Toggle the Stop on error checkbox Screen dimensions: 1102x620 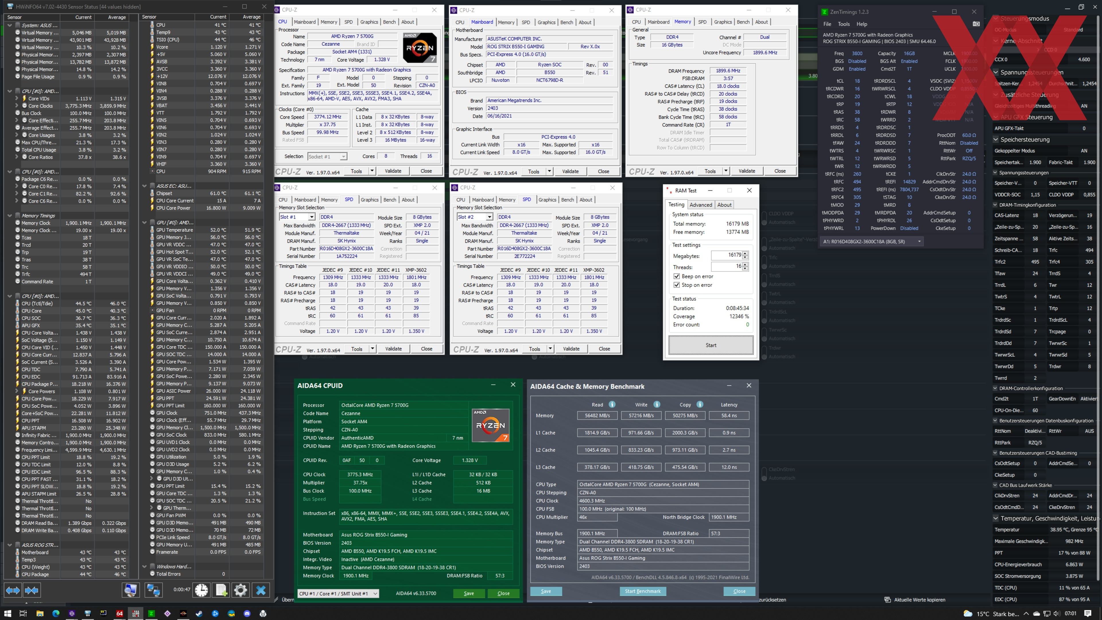(x=677, y=285)
